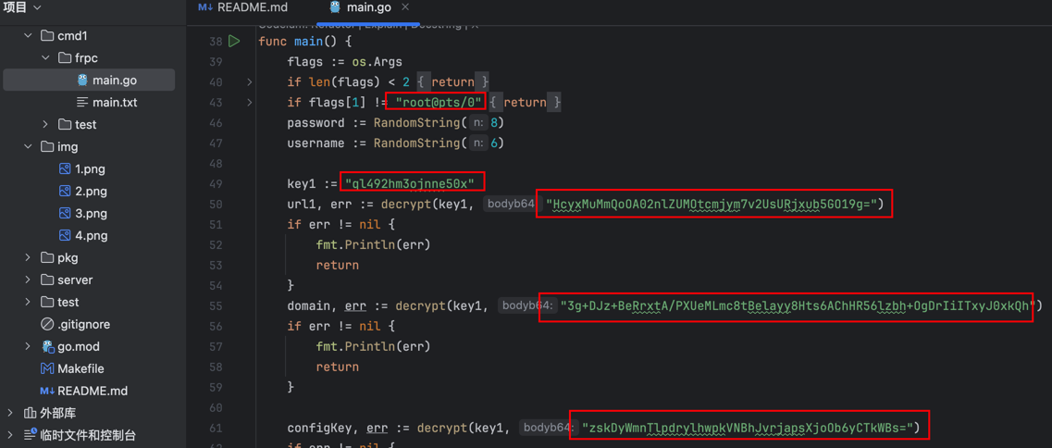Click the img folder icon
This screenshot has width=1052, height=448.
[x=47, y=146]
